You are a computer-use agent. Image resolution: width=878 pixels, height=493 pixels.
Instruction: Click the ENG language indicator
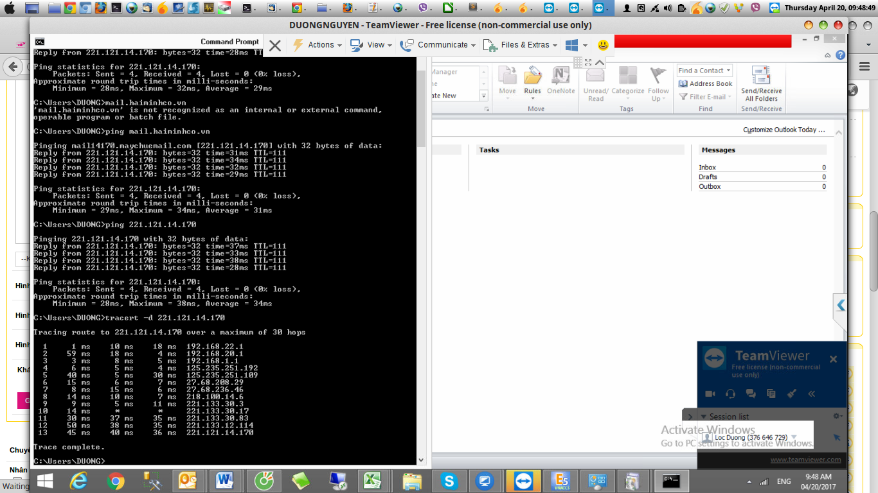(784, 481)
